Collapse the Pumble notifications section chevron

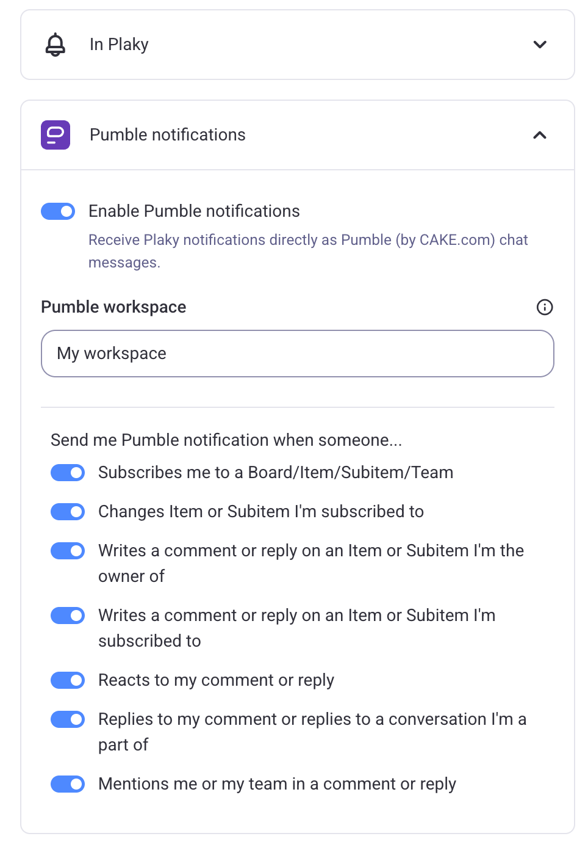pyautogui.click(x=540, y=135)
